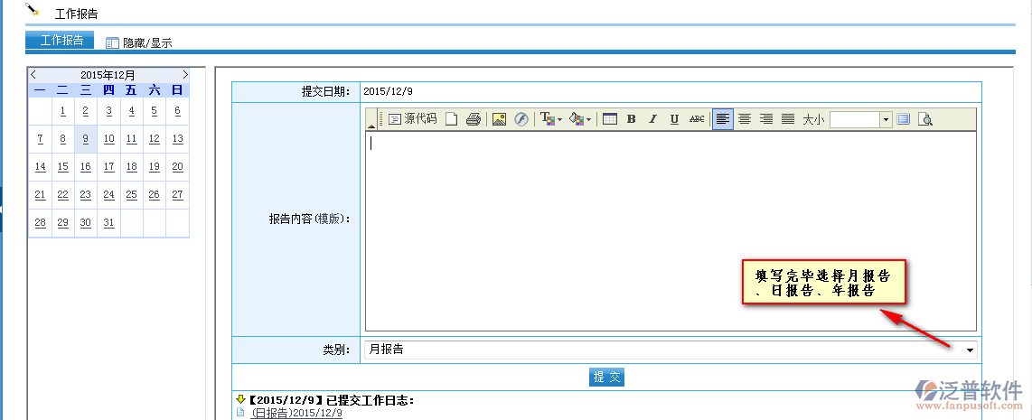Select December 7 in the calendar

[x=40, y=138]
